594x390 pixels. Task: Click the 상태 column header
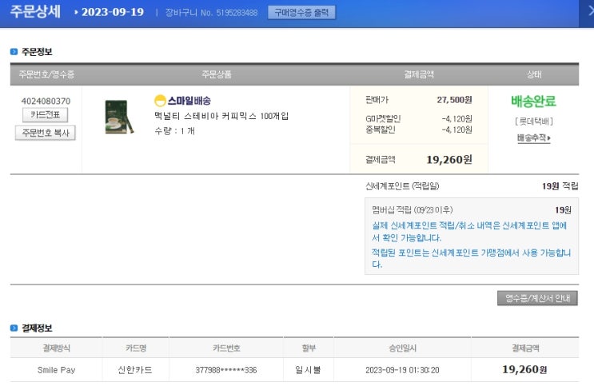click(x=534, y=74)
